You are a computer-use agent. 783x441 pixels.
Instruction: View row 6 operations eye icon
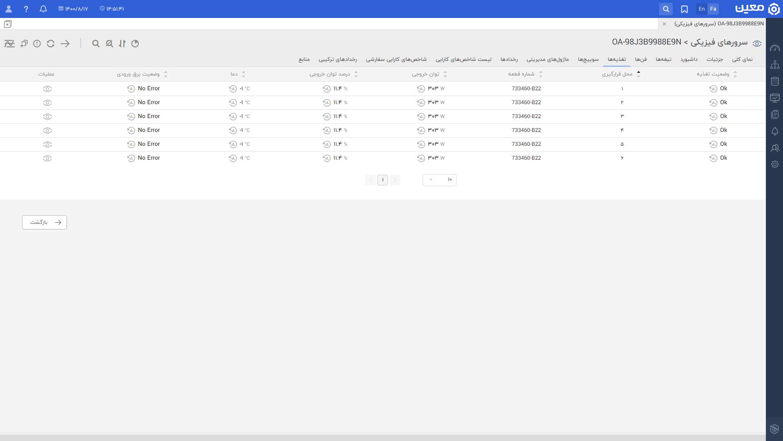[x=47, y=158]
